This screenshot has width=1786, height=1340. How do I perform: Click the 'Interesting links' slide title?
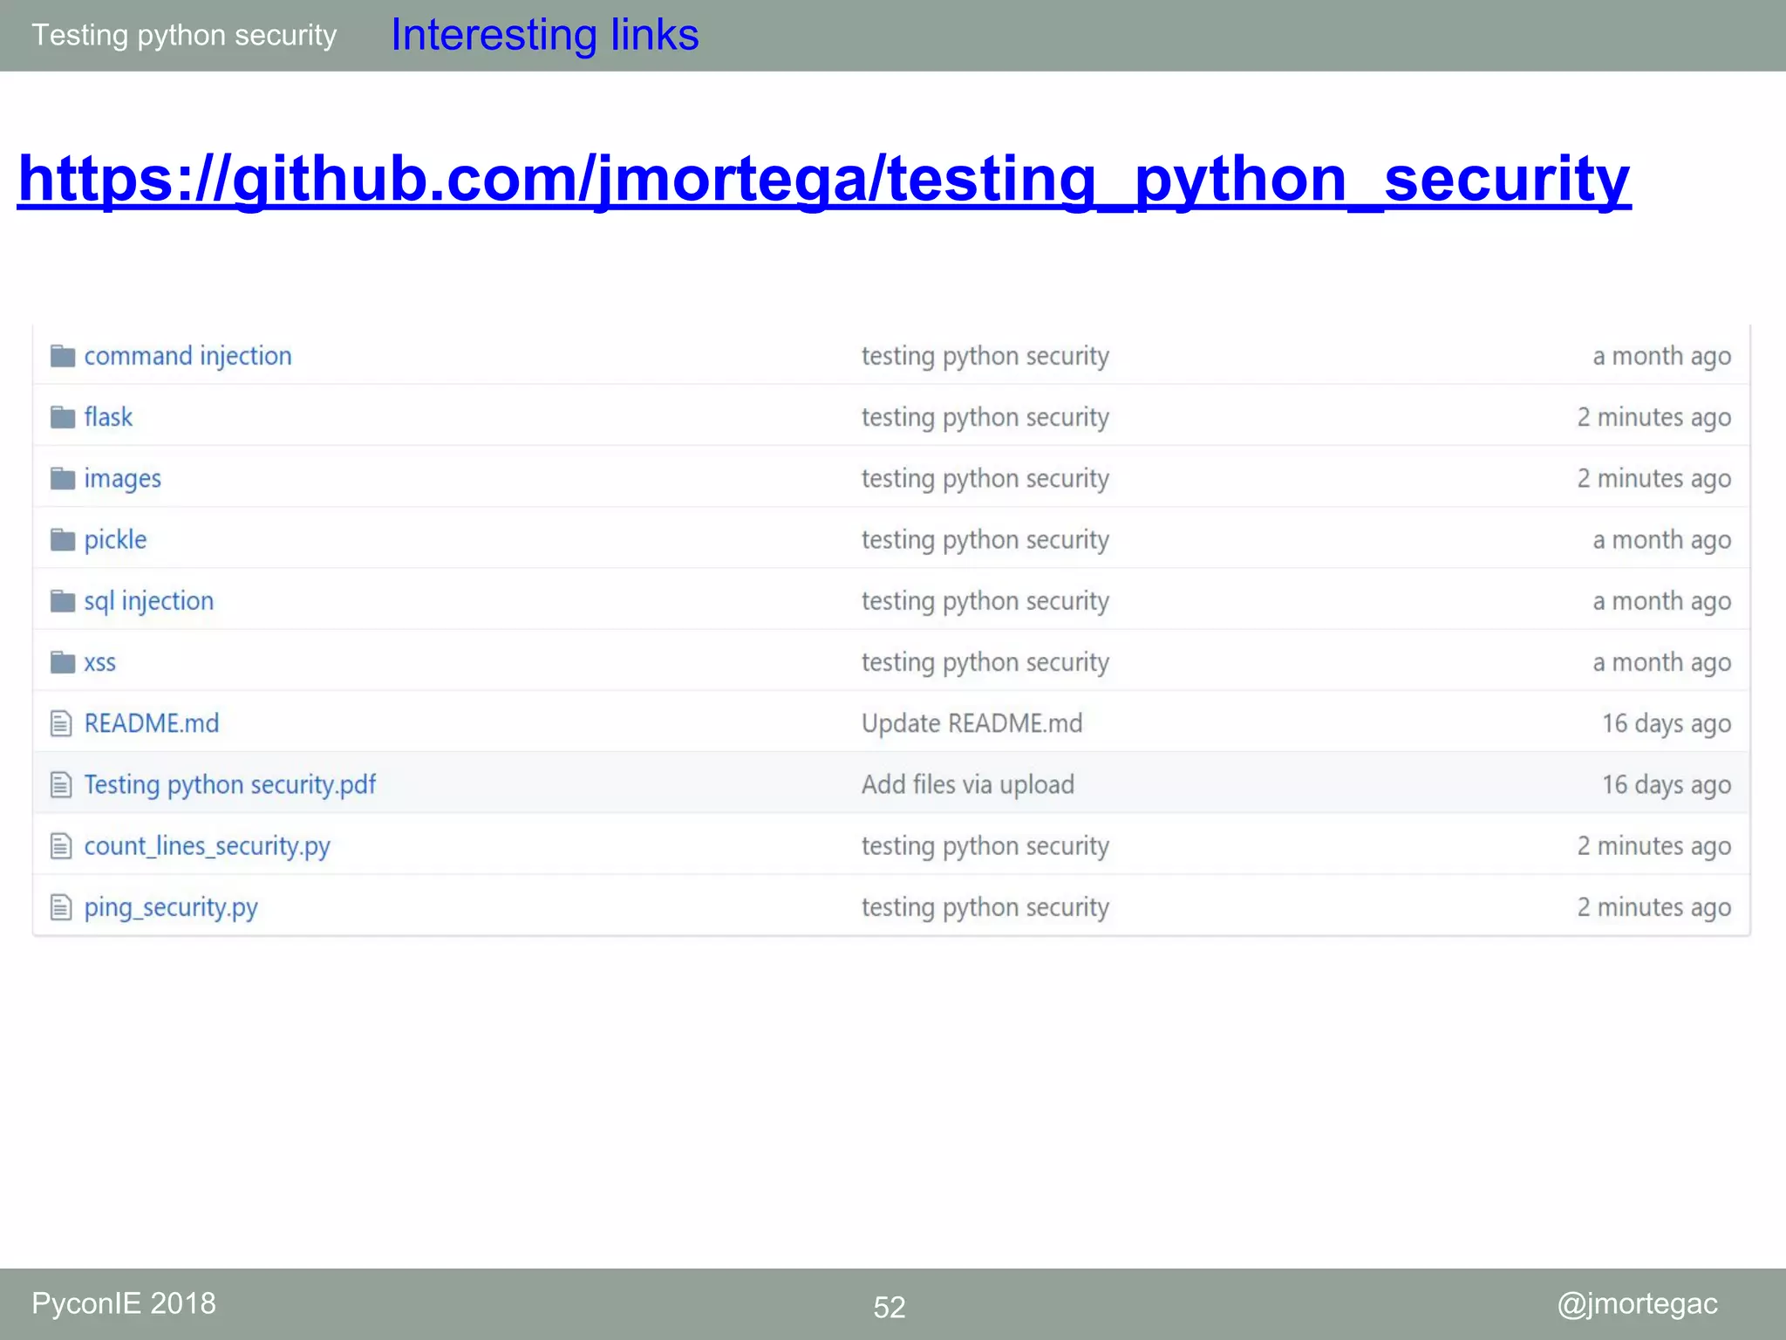point(545,35)
